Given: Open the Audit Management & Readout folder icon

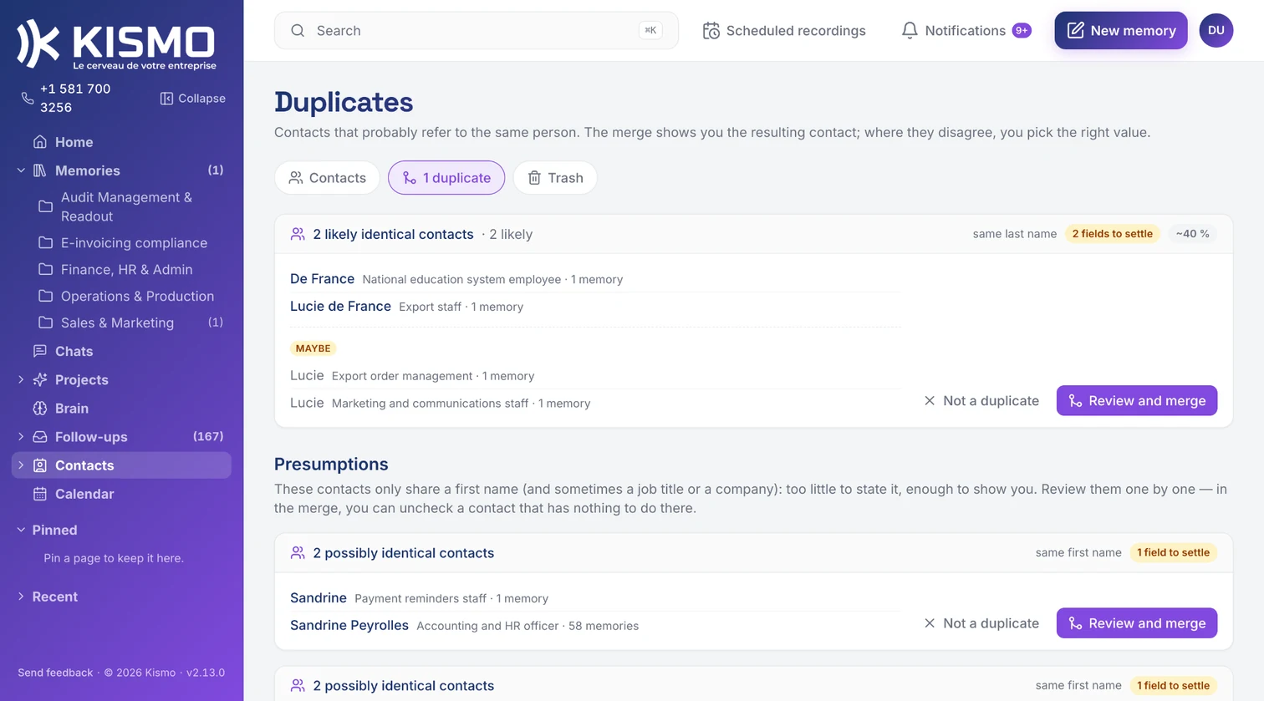Looking at the screenshot, I should [46, 206].
